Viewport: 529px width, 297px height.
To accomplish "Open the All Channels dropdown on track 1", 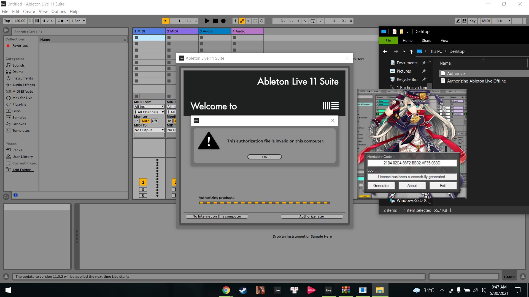I will 149,112.
